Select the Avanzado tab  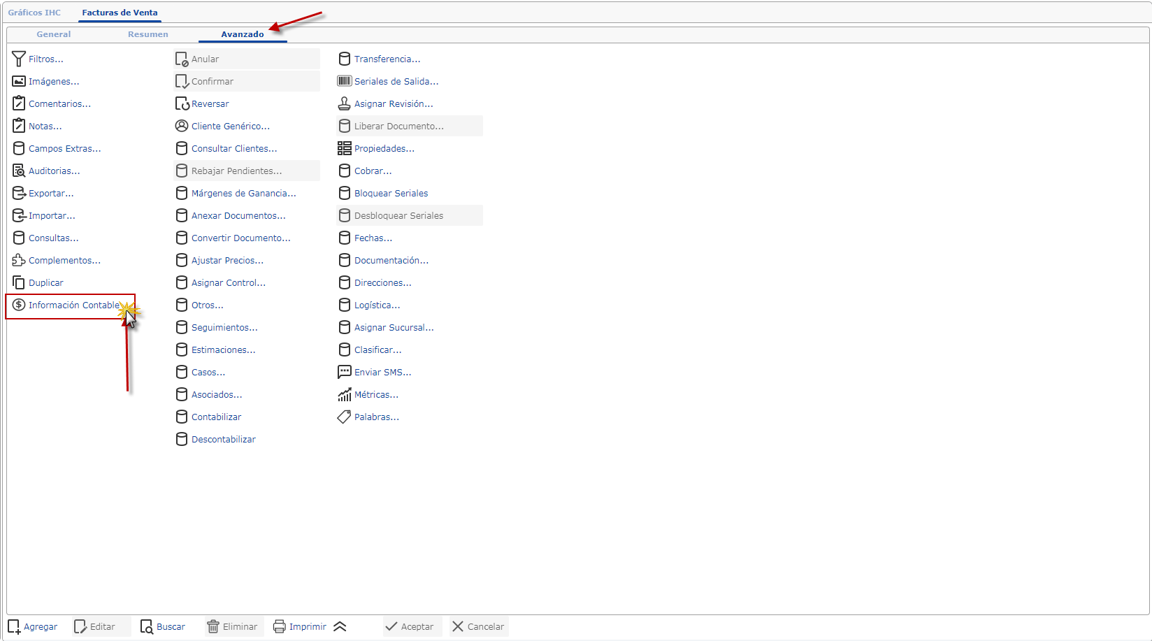click(243, 34)
